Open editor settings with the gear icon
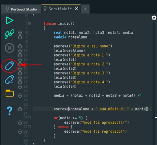 coord(154,18)
